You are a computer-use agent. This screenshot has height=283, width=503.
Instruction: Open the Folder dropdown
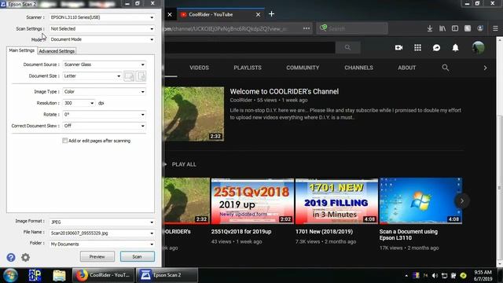click(102, 244)
